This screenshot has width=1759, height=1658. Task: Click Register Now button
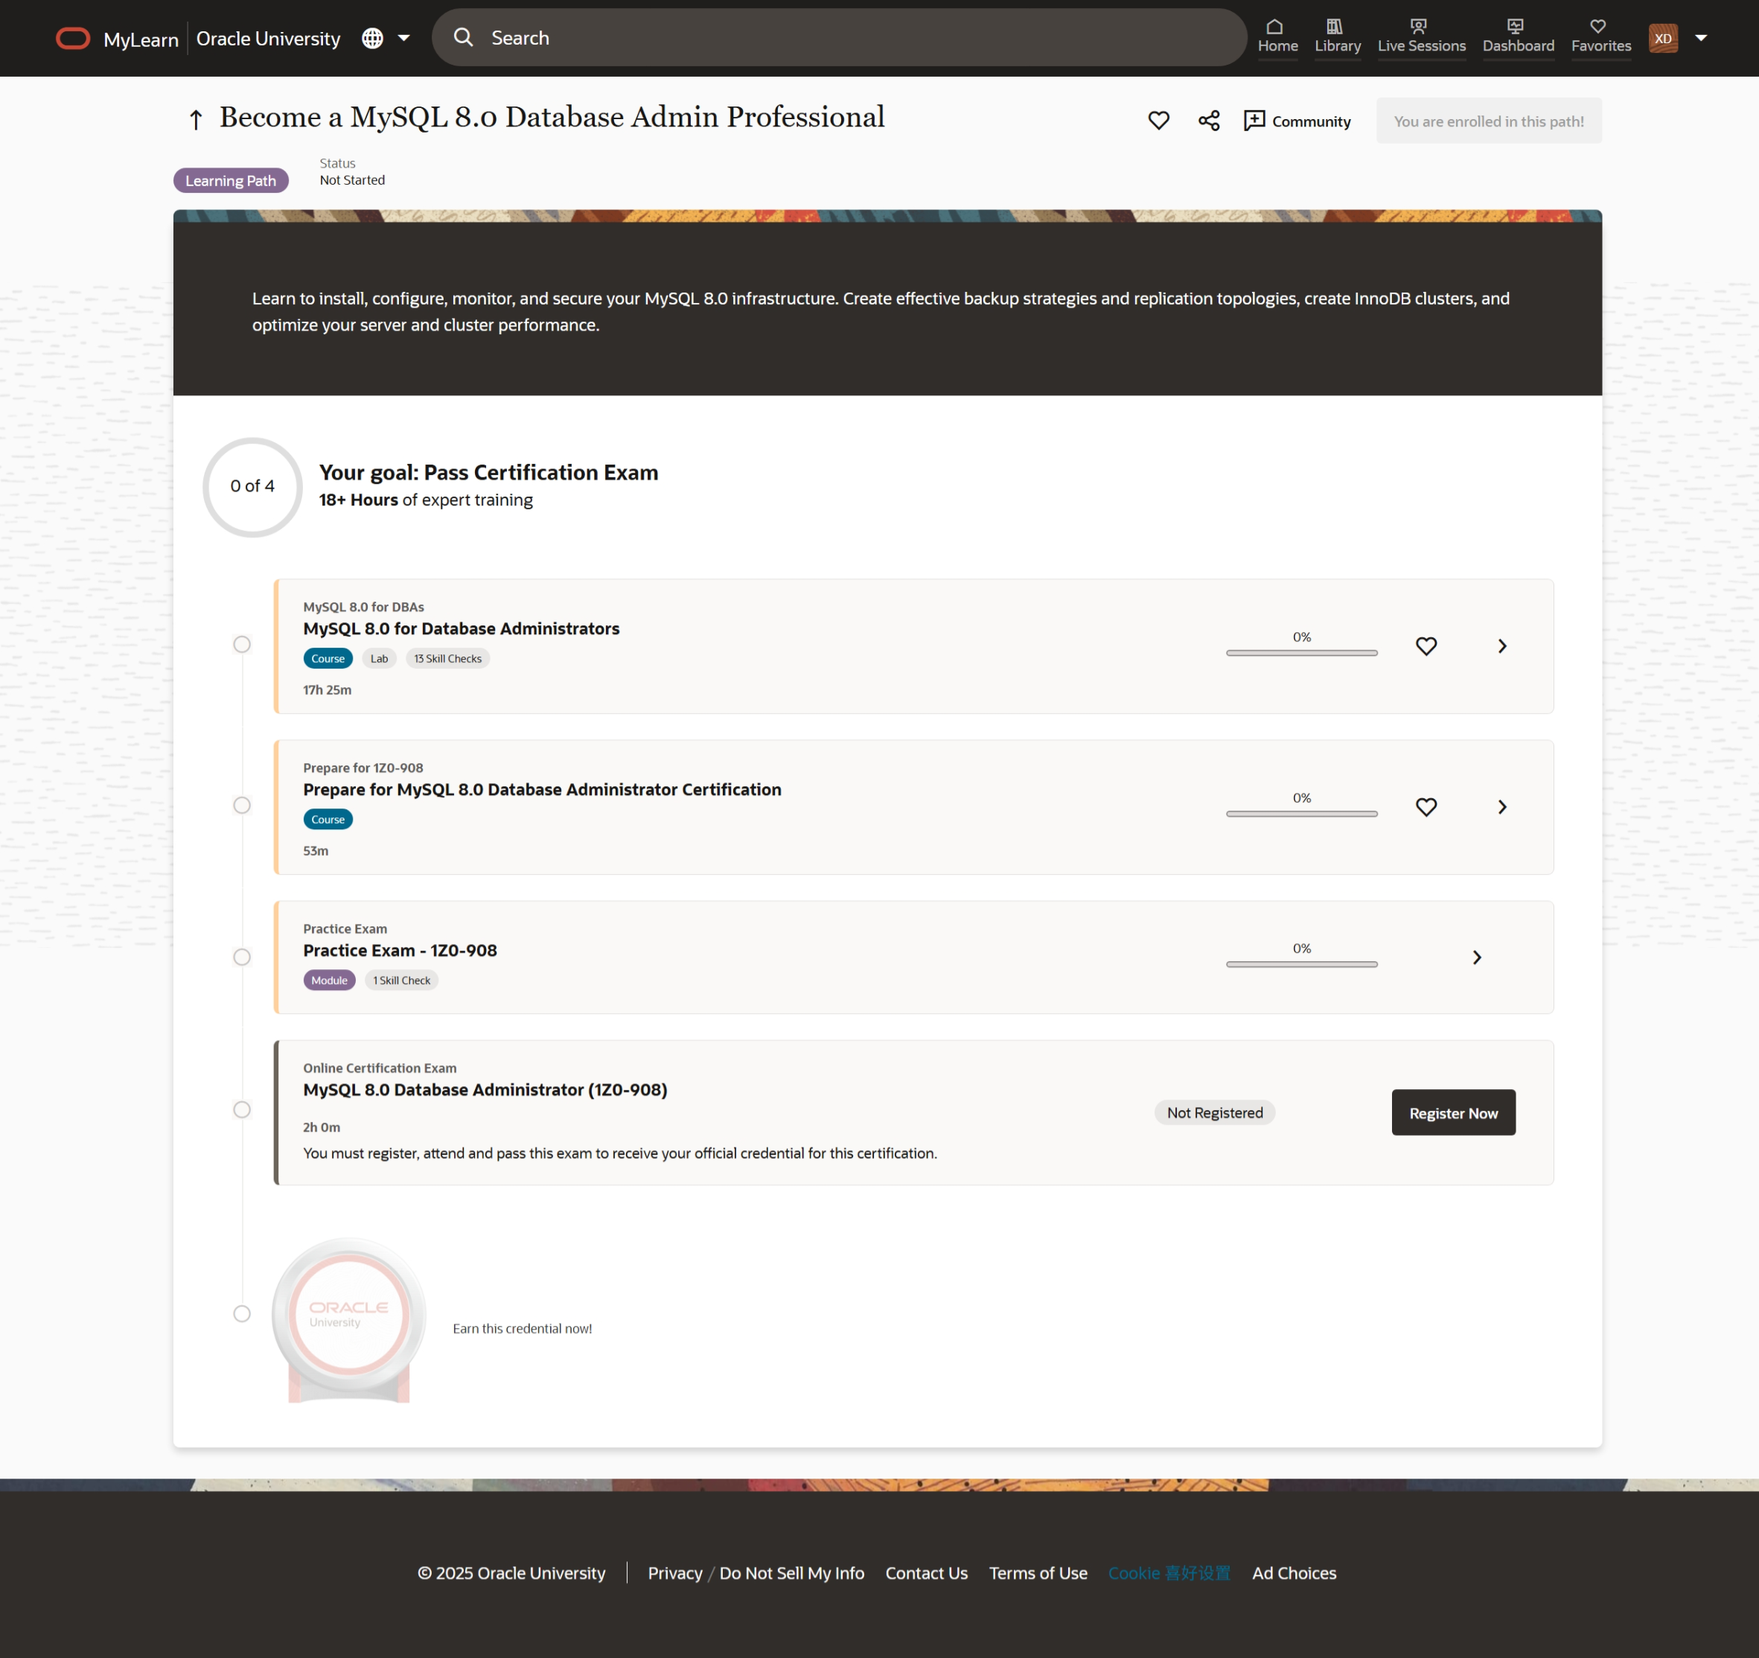point(1452,1112)
